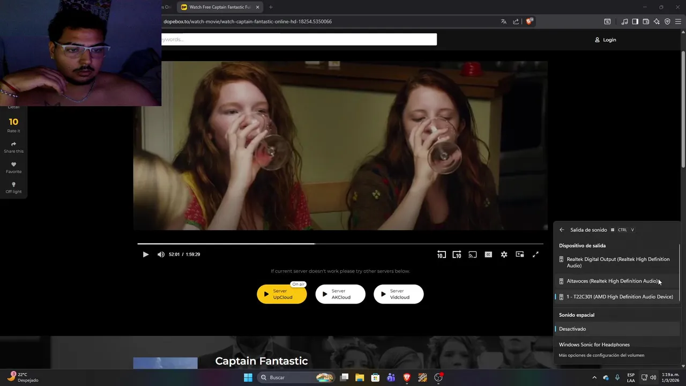Click the taskbar Buscar search box

pos(296,377)
